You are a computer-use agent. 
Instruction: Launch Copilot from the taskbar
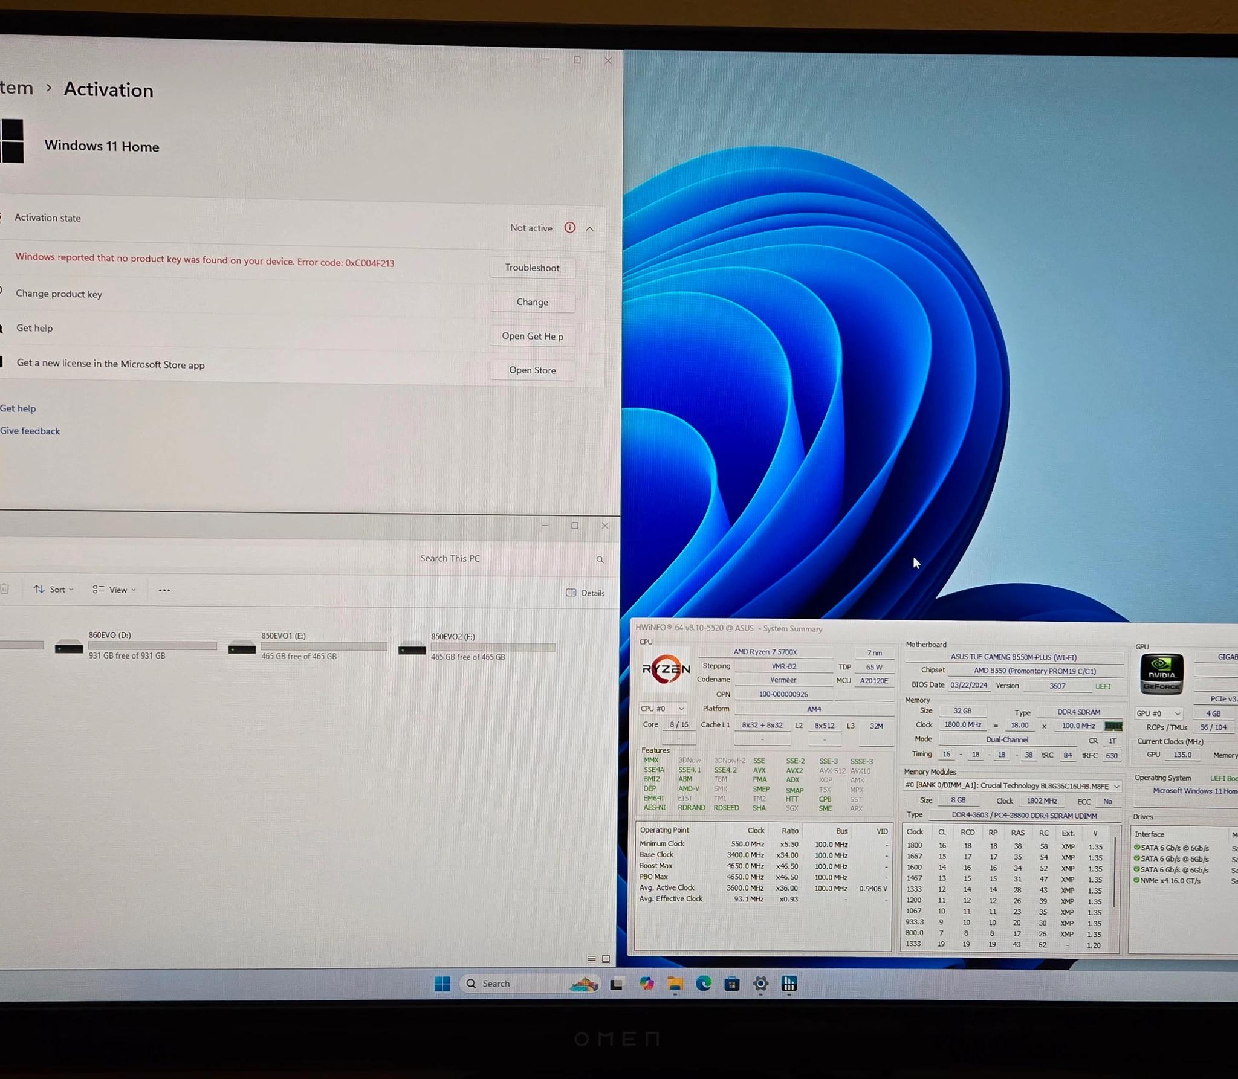point(646,984)
